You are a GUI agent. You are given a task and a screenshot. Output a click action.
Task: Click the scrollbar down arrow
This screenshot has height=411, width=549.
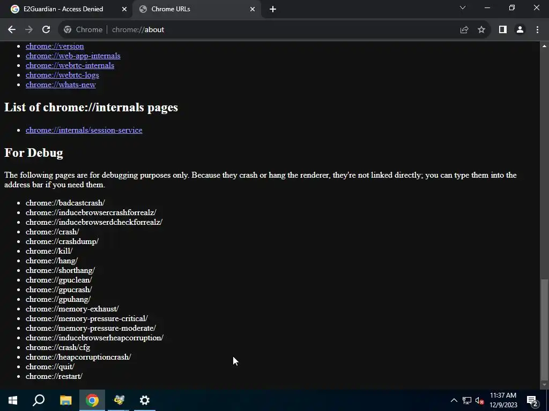[544, 385]
